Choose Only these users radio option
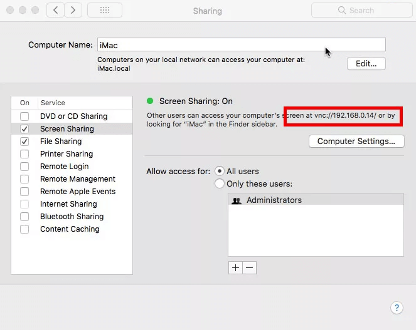The height and width of the screenshot is (330, 416). [220, 183]
